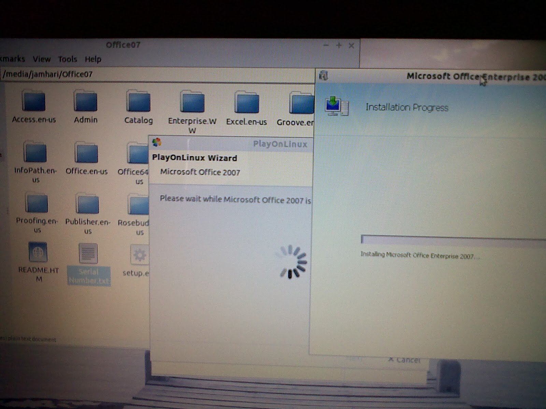Open the partially visible Bookmarks menu
The height and width of the screenshot is (409, 546).
(12, 59)
